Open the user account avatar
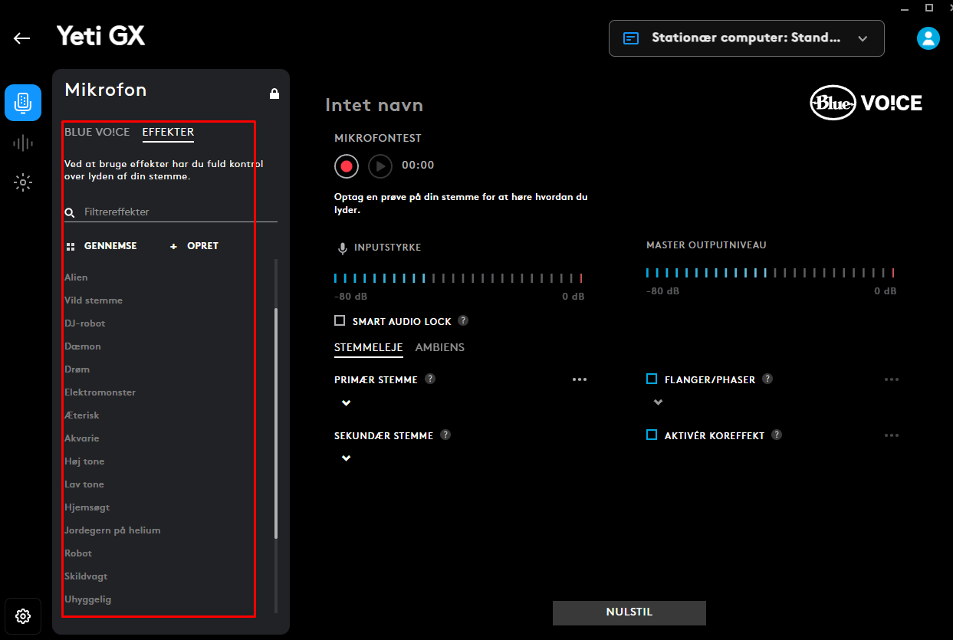Image resolution: width=953 pixels, height=640 pixels. (928, 38)
